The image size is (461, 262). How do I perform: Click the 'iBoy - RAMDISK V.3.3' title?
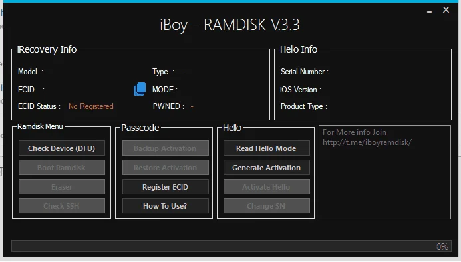coord(230,25)
